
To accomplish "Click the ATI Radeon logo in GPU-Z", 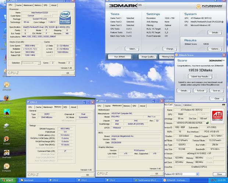I will point(217,115).
